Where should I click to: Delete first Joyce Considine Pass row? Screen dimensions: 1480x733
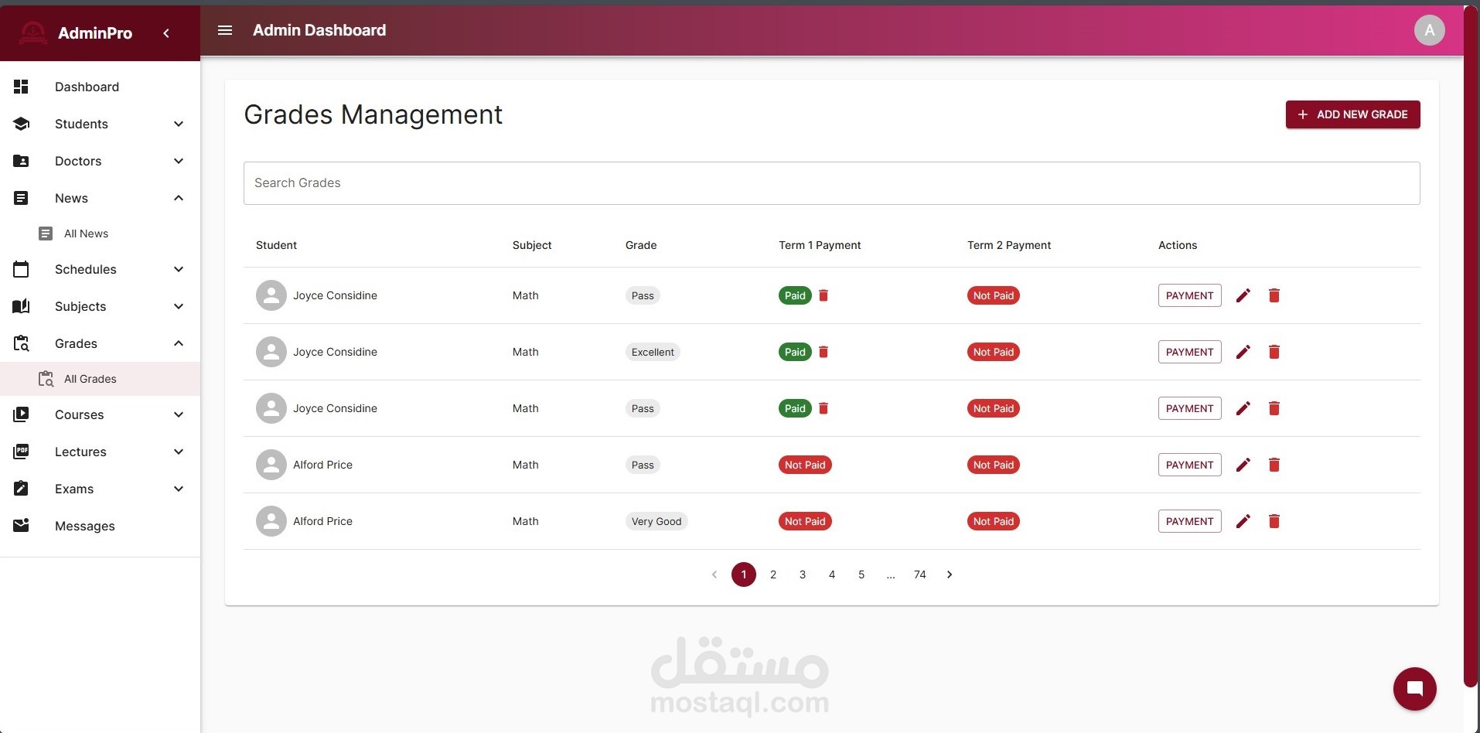click(1274, 295)
